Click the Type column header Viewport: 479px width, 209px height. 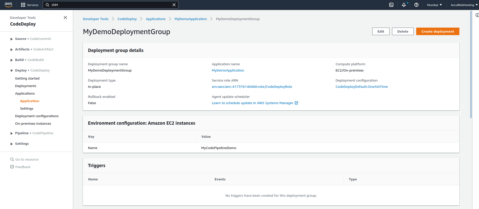tap(353, 179)
